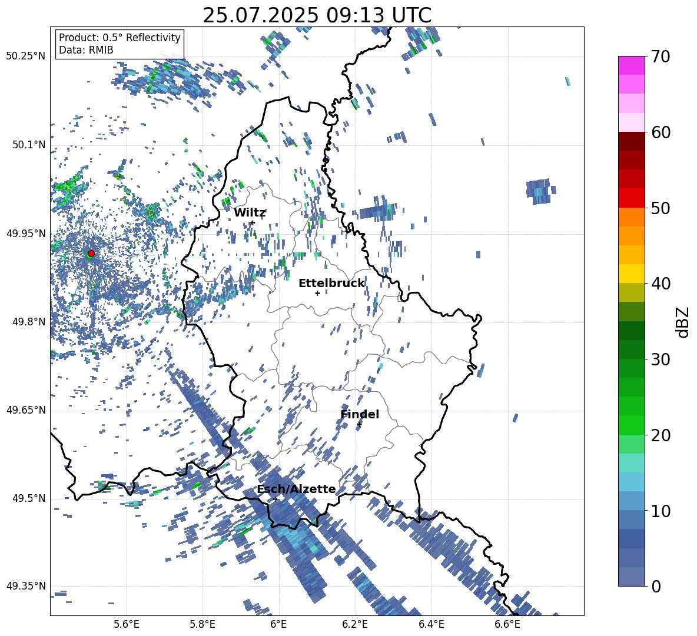
Task: Click the colorbar tick label 30
Action: click(x=661, y=359)
